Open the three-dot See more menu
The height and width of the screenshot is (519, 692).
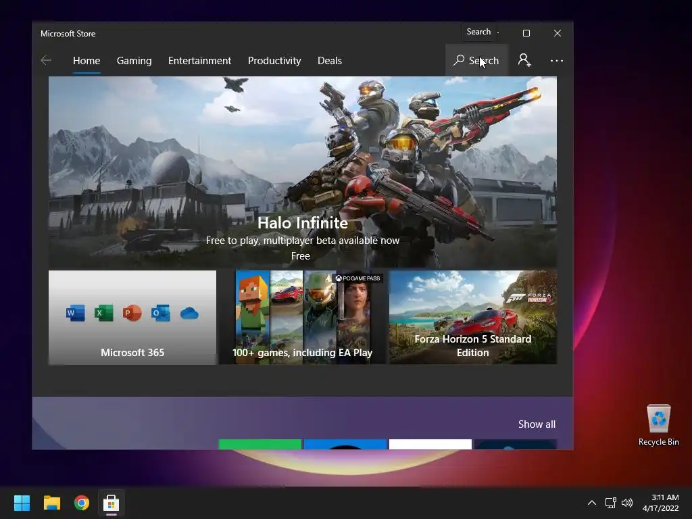click(x=557, y=60)
